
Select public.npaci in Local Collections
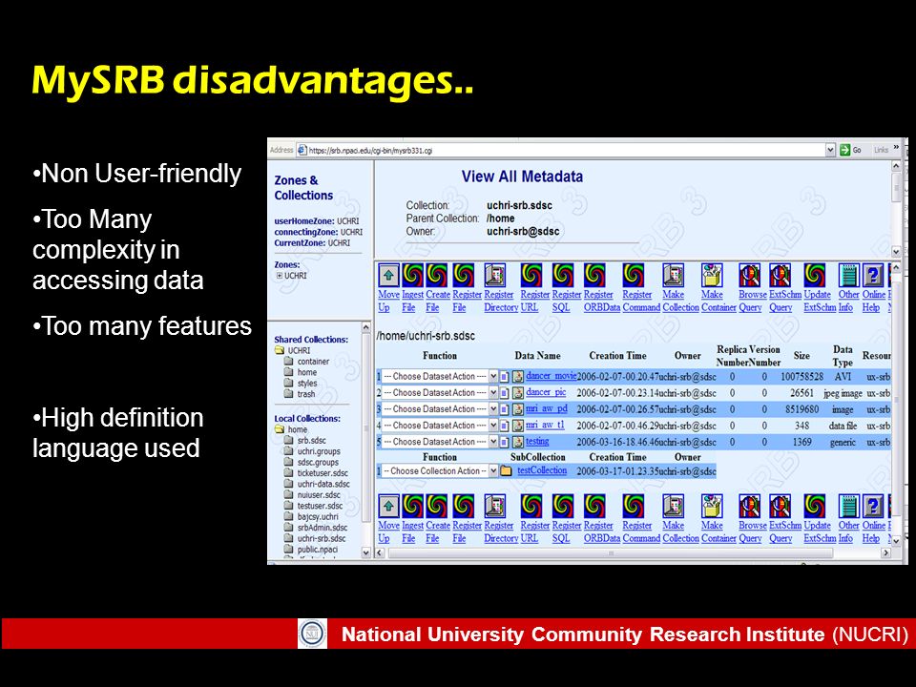(318, 550)
